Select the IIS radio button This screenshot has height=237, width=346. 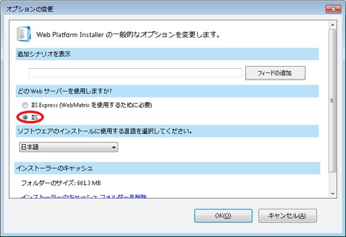coord(25,118)
